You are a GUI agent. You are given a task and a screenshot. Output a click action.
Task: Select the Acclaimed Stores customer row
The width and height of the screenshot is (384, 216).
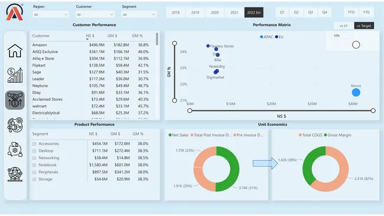90,99
